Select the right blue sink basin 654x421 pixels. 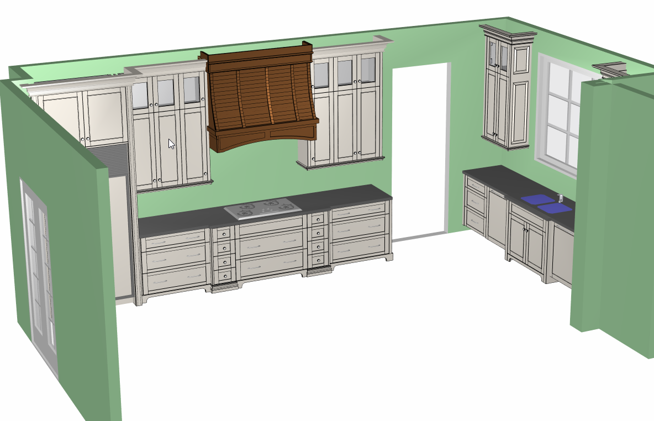click(555, 208)
